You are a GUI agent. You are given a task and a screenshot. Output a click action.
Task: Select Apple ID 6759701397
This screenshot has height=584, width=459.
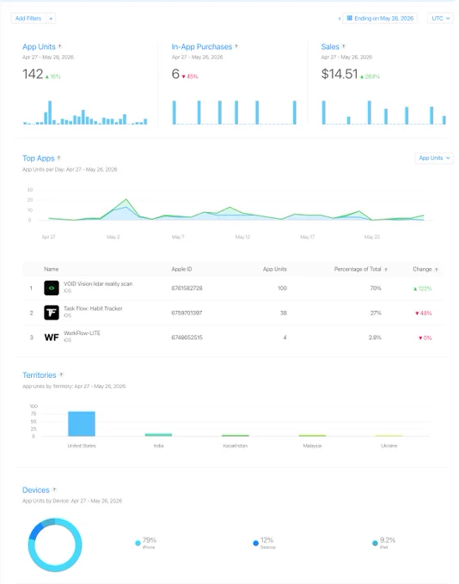pyautogui.click(x=187, y=313)
